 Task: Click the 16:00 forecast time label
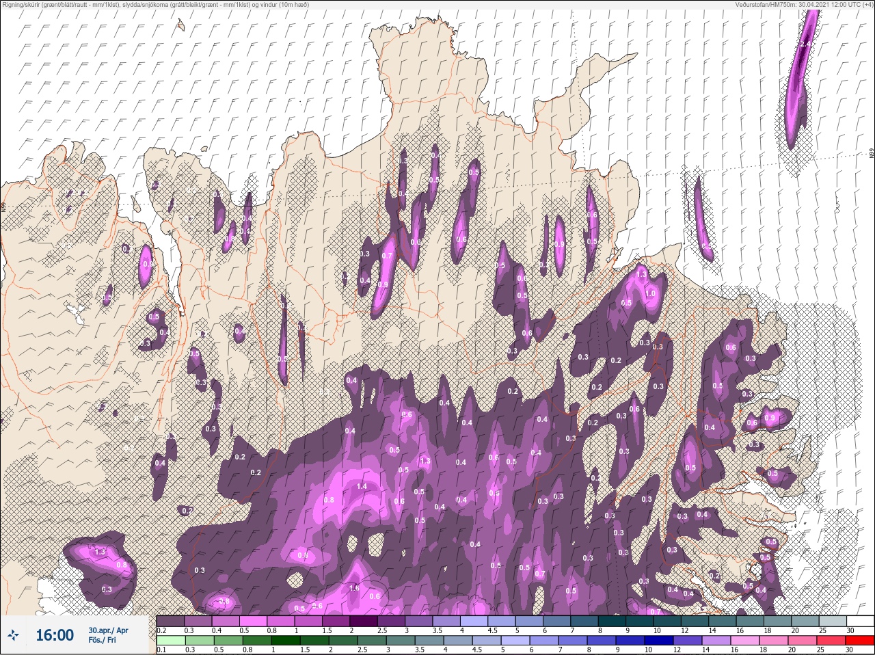[x=55, y=635]
